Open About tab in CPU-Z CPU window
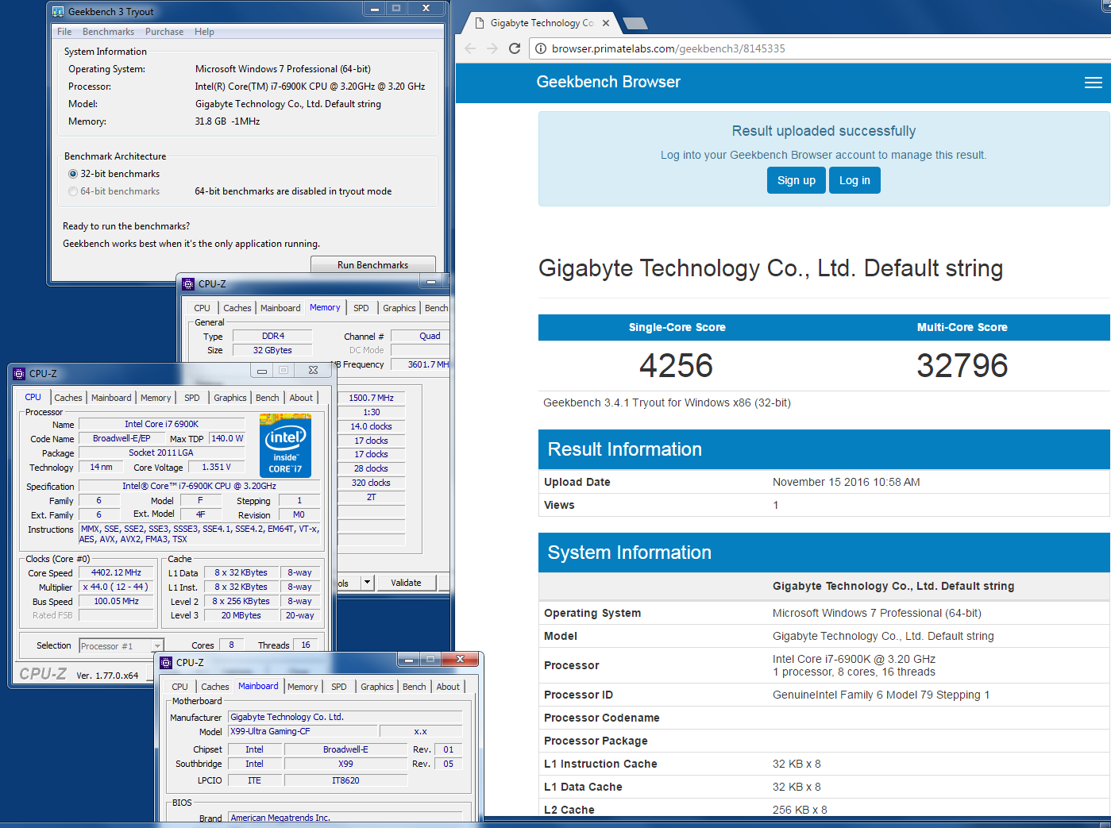 pyautogui.click(x=301, y=398)
